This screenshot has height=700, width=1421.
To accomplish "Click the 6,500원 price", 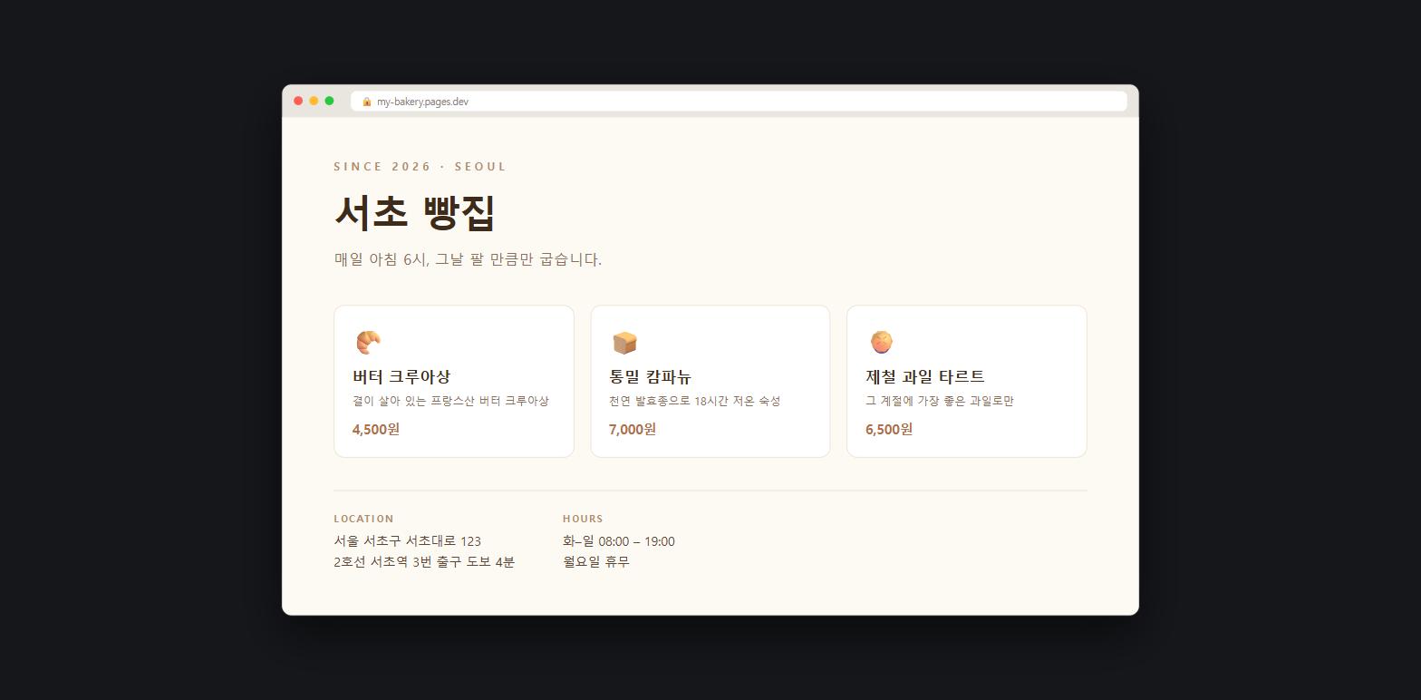I will [889, 429].
